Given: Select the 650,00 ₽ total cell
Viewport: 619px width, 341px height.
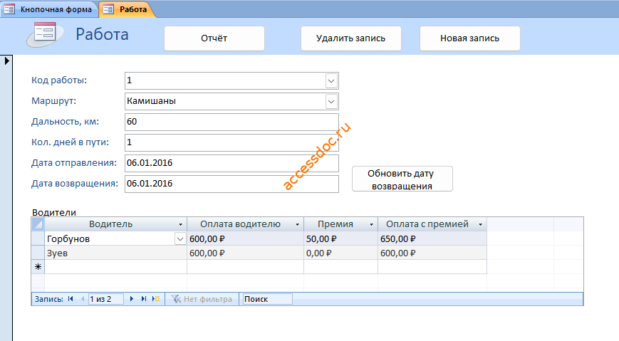Looking at the screenshot, I should click(432, 238).
